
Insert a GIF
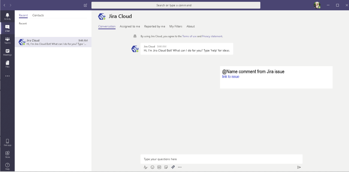[x=159, y=167]
